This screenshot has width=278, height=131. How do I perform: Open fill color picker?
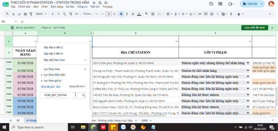[x=147, y=14]
